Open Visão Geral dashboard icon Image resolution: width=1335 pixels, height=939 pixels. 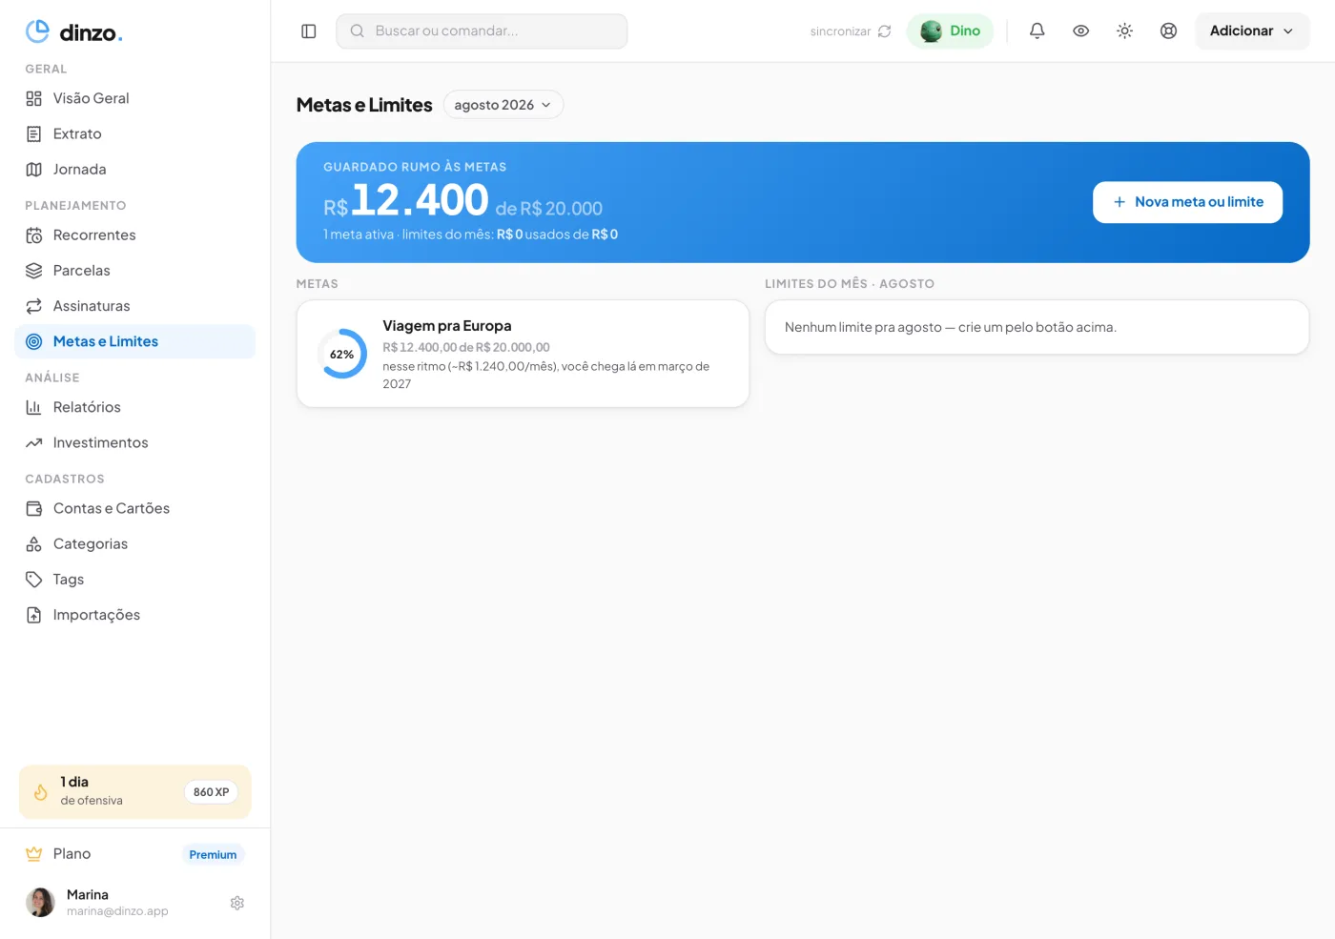click(34, 98)
